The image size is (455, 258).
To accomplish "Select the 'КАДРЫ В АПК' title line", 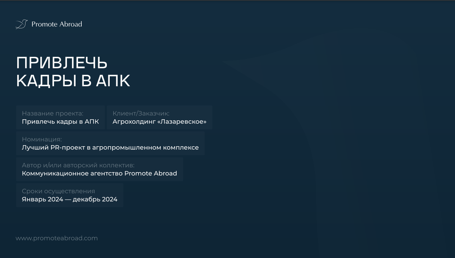I will [x=73, y=81].
